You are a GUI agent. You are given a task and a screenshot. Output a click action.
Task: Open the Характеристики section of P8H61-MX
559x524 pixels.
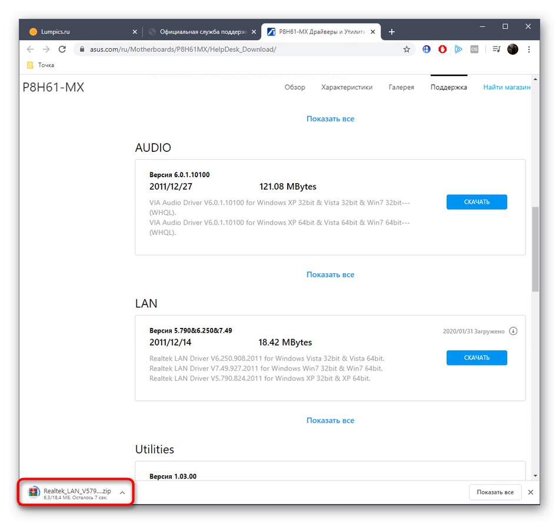click(348, 87)
